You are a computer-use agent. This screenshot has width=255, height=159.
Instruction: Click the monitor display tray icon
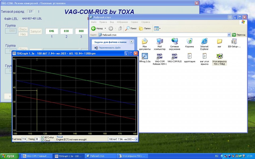pos(237,156)
